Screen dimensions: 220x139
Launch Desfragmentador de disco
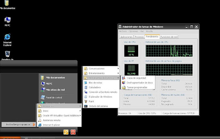coord(138,83)
